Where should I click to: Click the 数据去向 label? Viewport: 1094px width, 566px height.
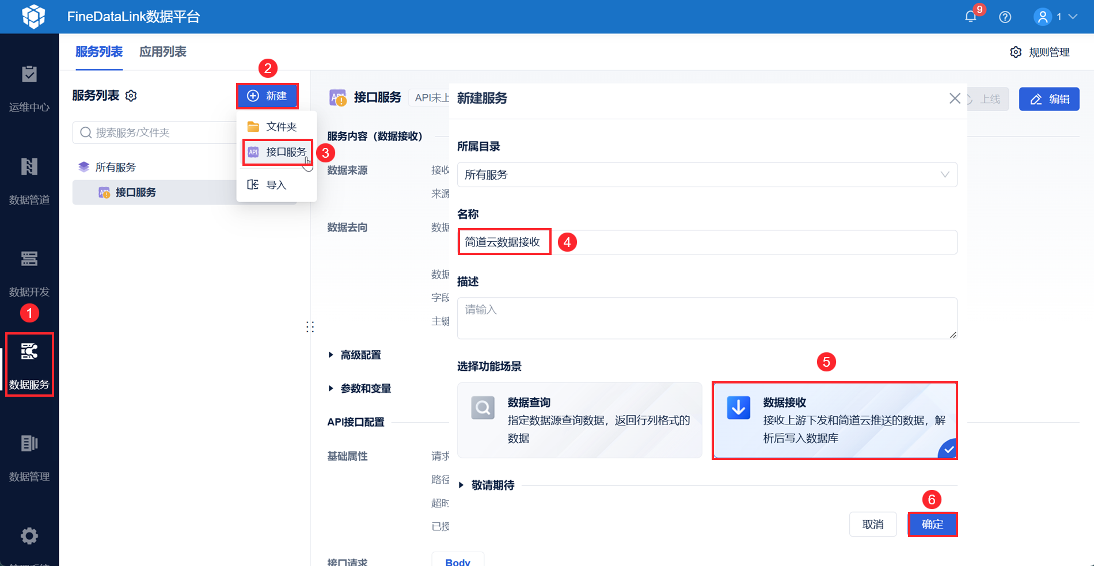pos(347,227)
